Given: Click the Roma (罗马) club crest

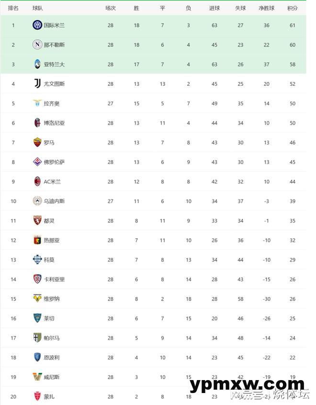Looking at the screenshot, I should [x=37, y=142].
